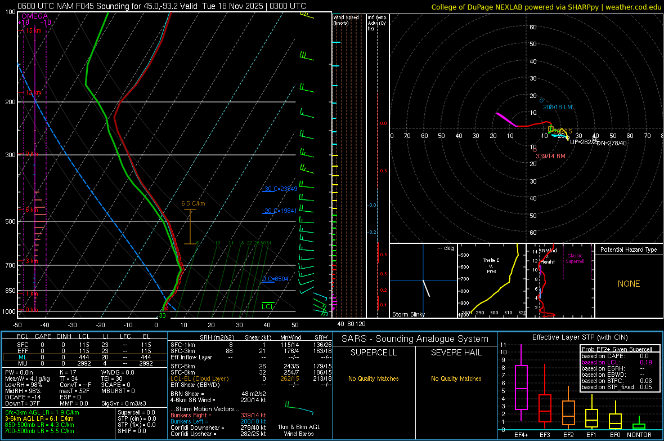Click the SARS Sounding Analogue System heading

[x=415, y=339]
